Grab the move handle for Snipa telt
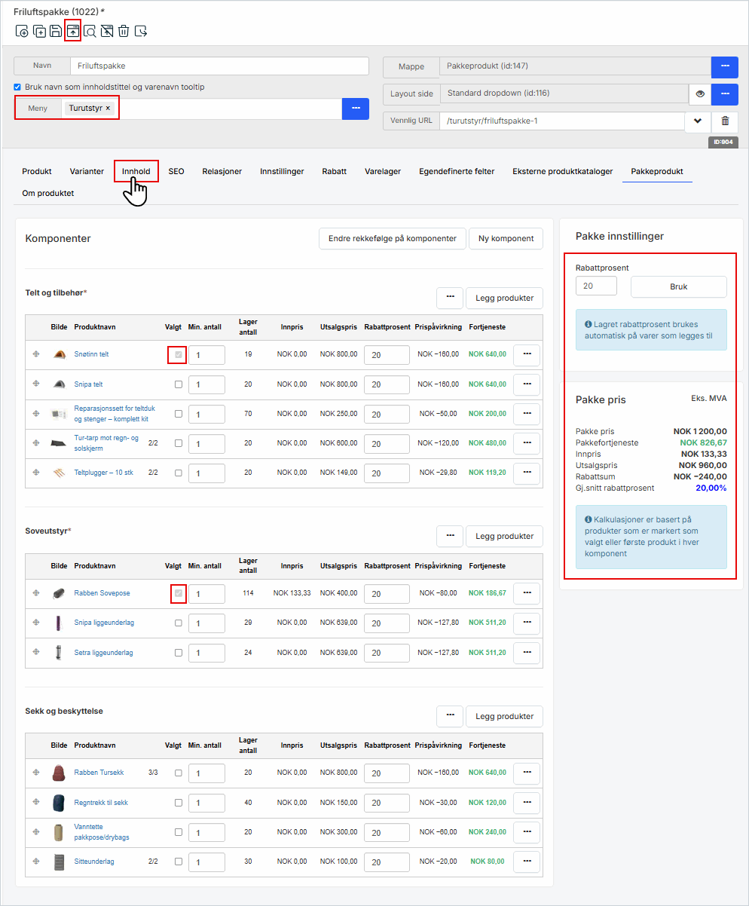 (36, 384)
